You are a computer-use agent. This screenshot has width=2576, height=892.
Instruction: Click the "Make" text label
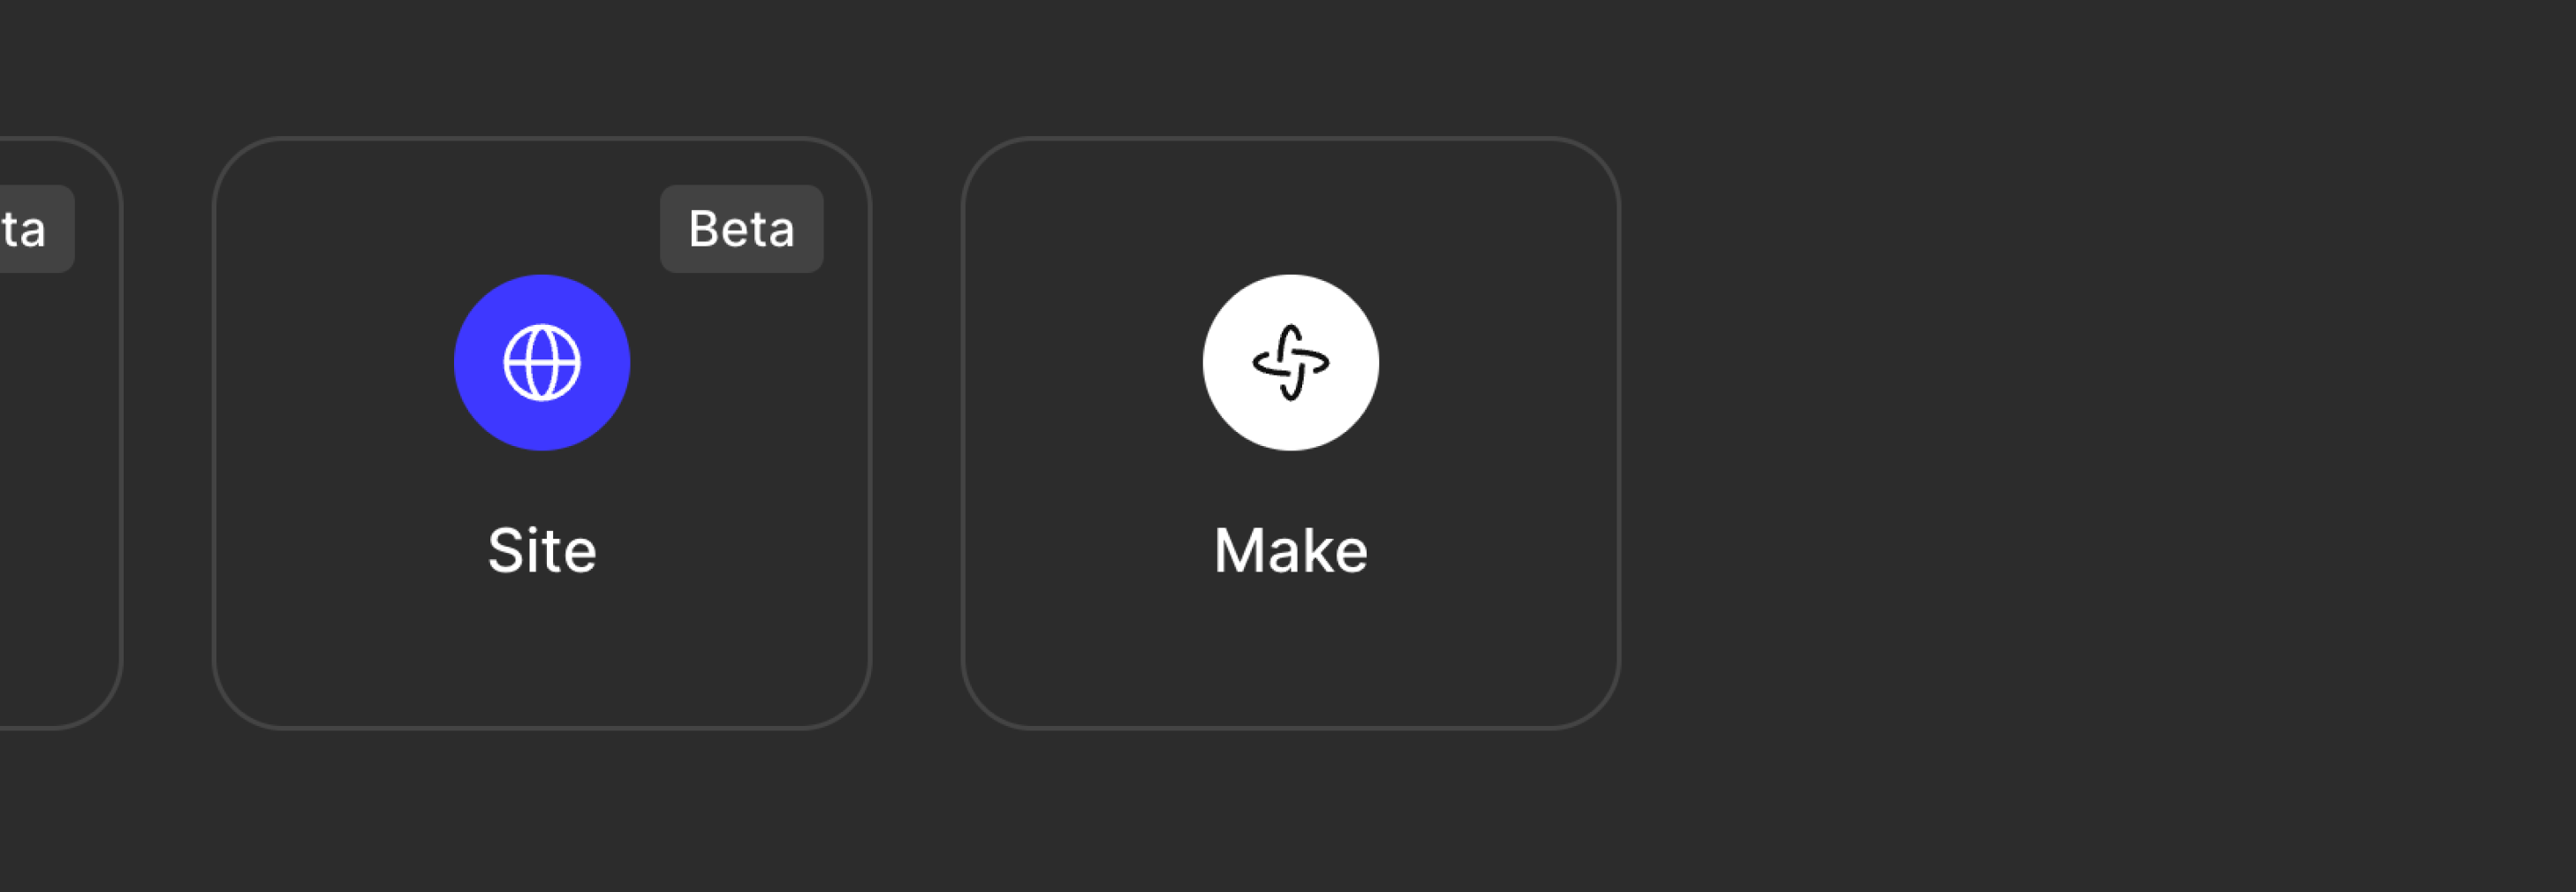[1290, 550]
